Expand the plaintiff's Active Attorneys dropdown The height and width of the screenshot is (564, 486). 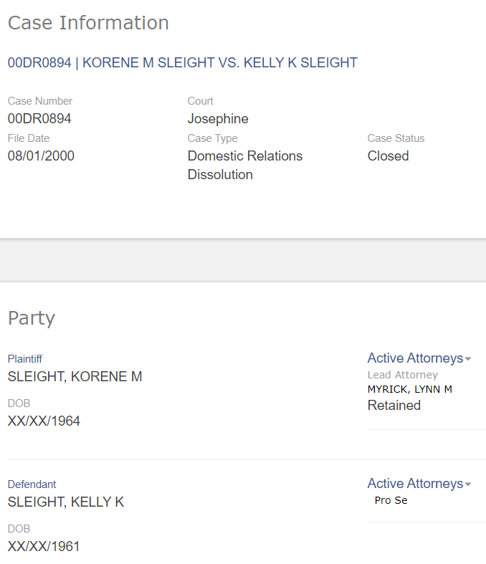pyautogui.click(x=415, y=358)
